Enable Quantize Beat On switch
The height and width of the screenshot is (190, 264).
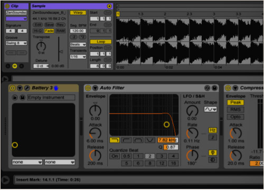pos(115,156)
